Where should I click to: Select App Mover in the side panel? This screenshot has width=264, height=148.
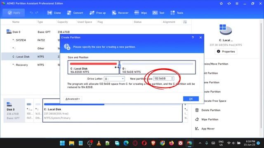(x=208, y=129)
